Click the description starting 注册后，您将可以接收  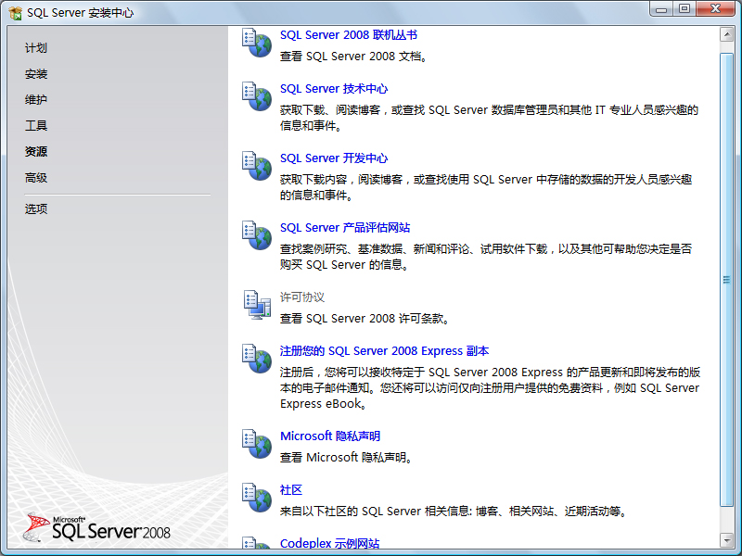pyautogui.click(x=490, y=387)
